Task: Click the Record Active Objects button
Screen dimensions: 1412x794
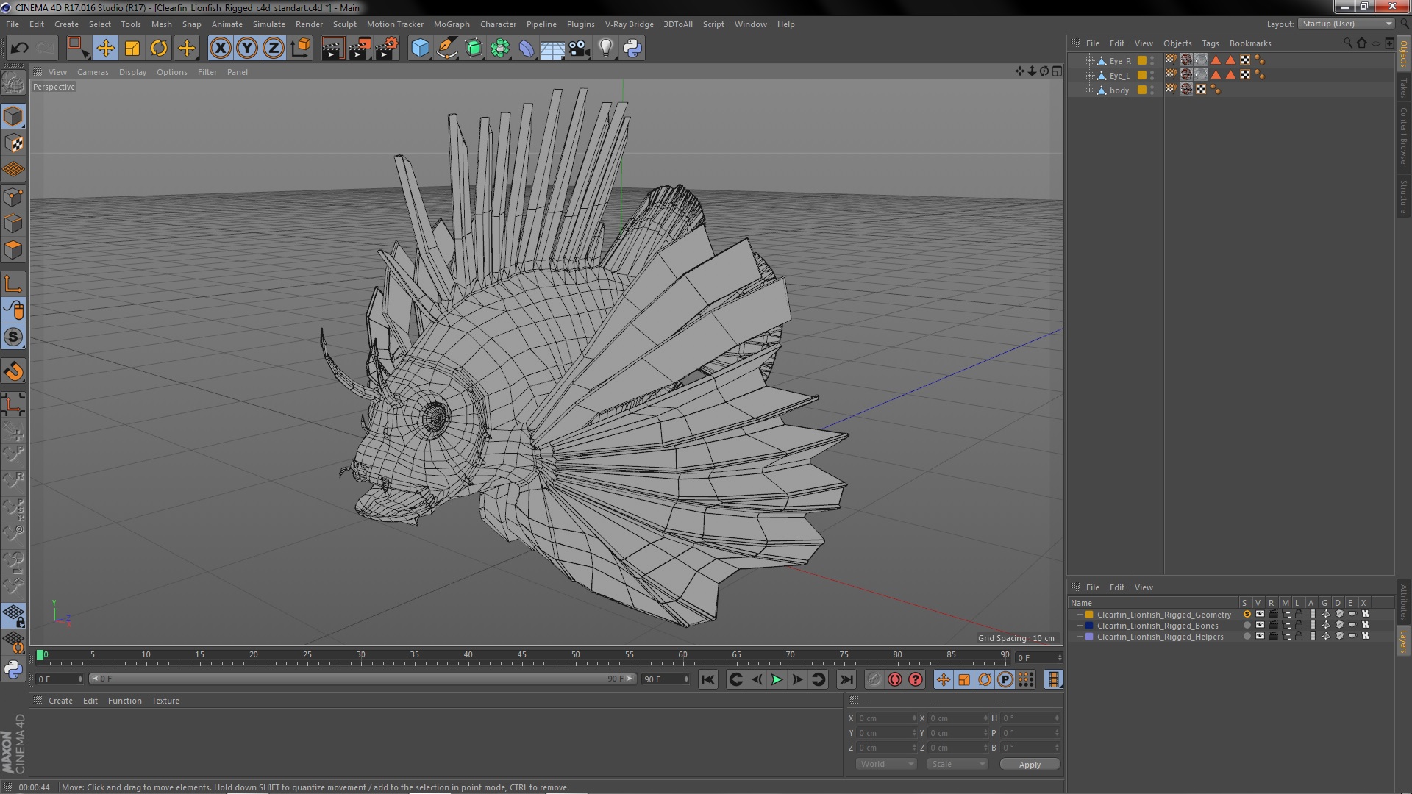Action: 874,680
